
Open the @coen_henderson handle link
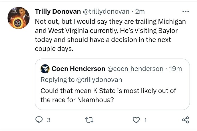point(135,69)
